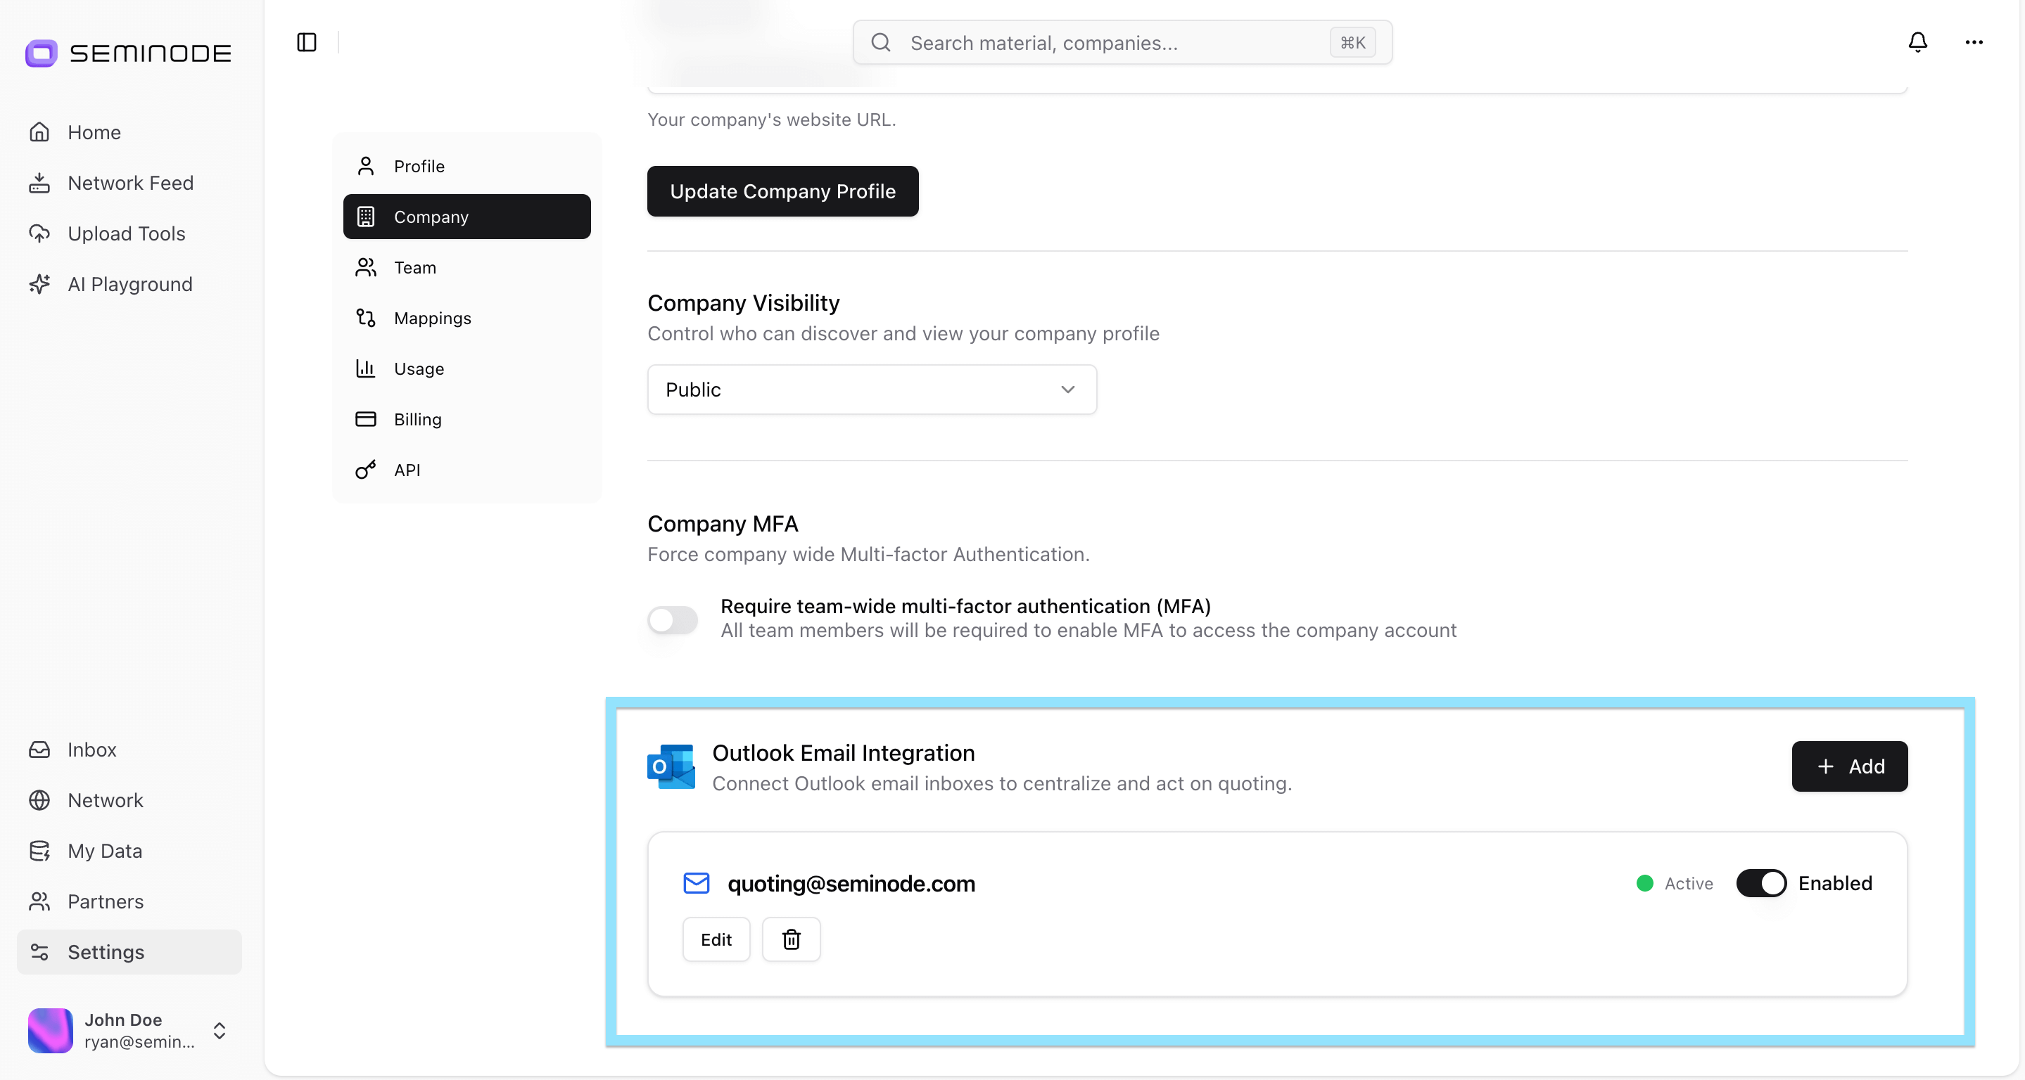Focus the search material input
The width and height of the screenshot is (2025, 1080).
(1100, 42)
